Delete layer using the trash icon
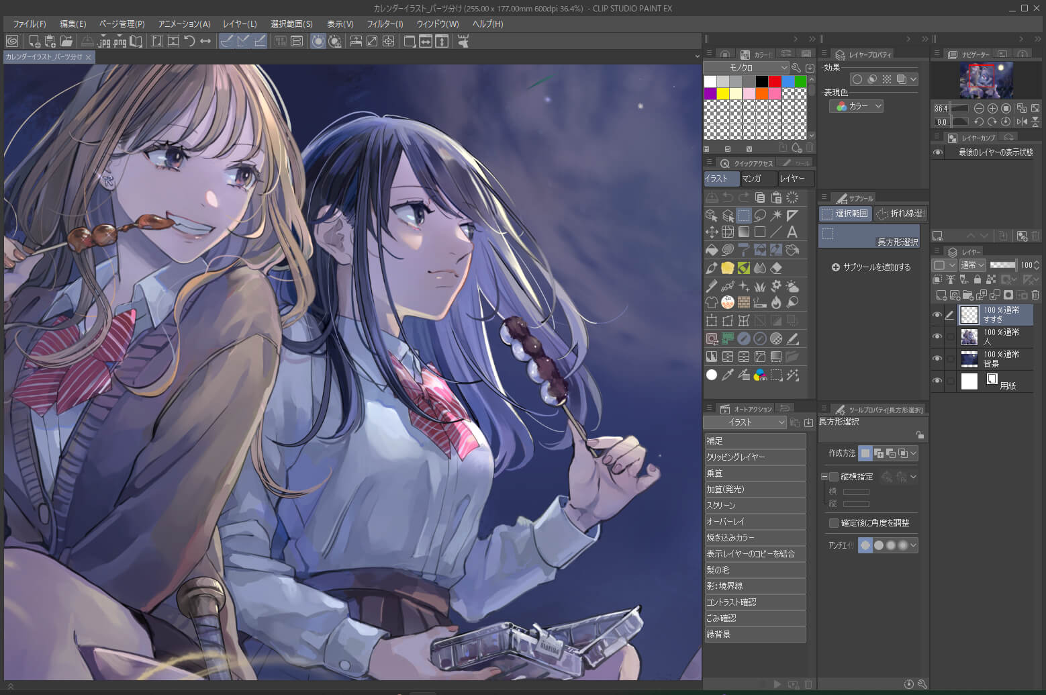This screenshot has height=695, width=1046. (x=1035, y=295)
